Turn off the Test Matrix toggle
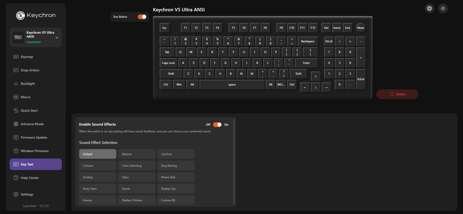463x214 pixels. (x=142, y=17)
